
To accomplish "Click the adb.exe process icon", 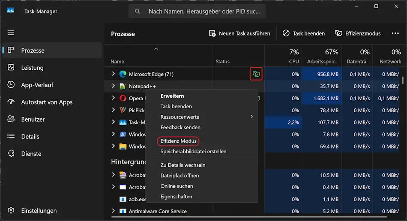I will tap(123, 199).
